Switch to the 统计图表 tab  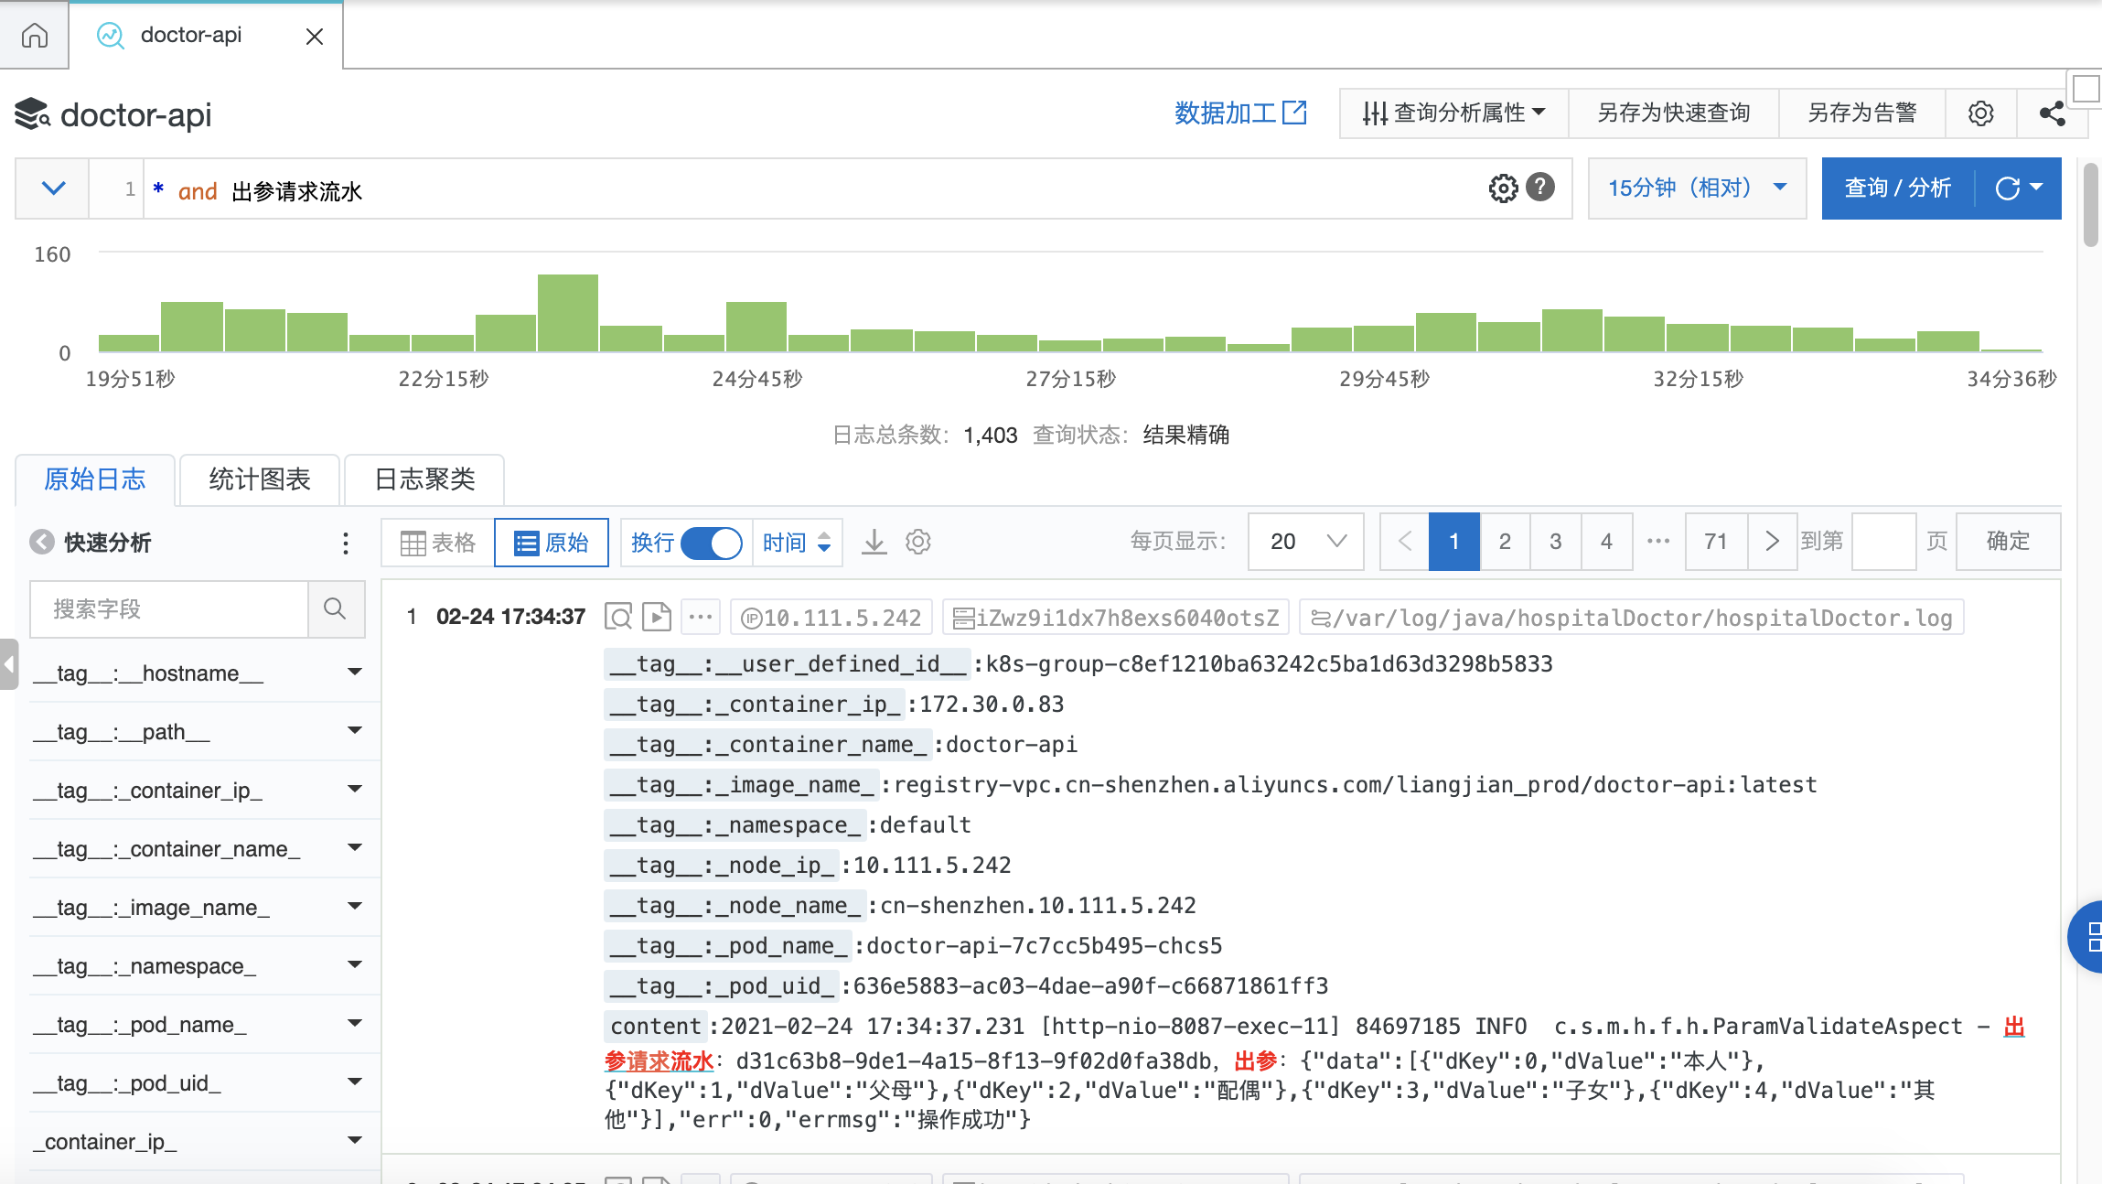pos(260,479)
